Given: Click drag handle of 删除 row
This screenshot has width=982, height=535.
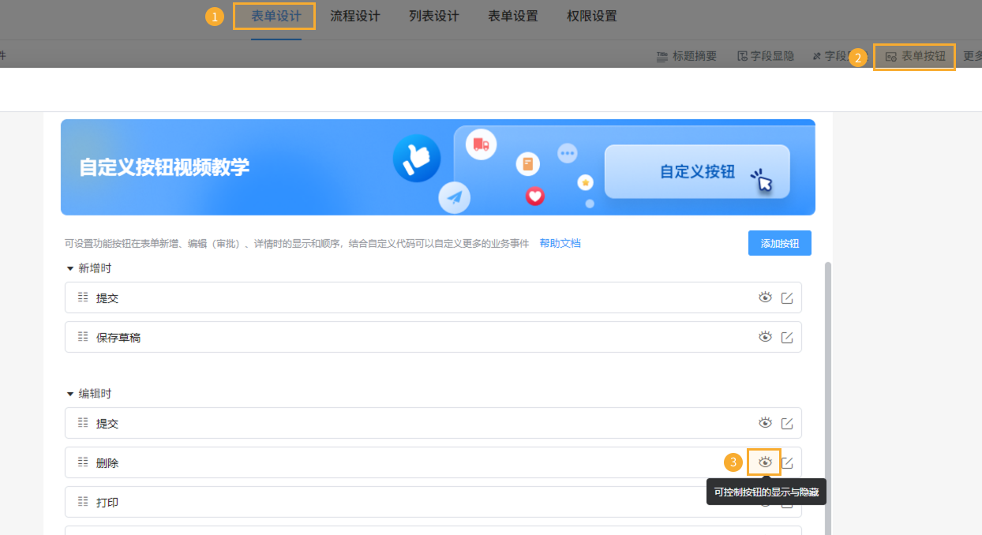Looking at the screenshot, I should pyautogui.click(x=83, y=462).
